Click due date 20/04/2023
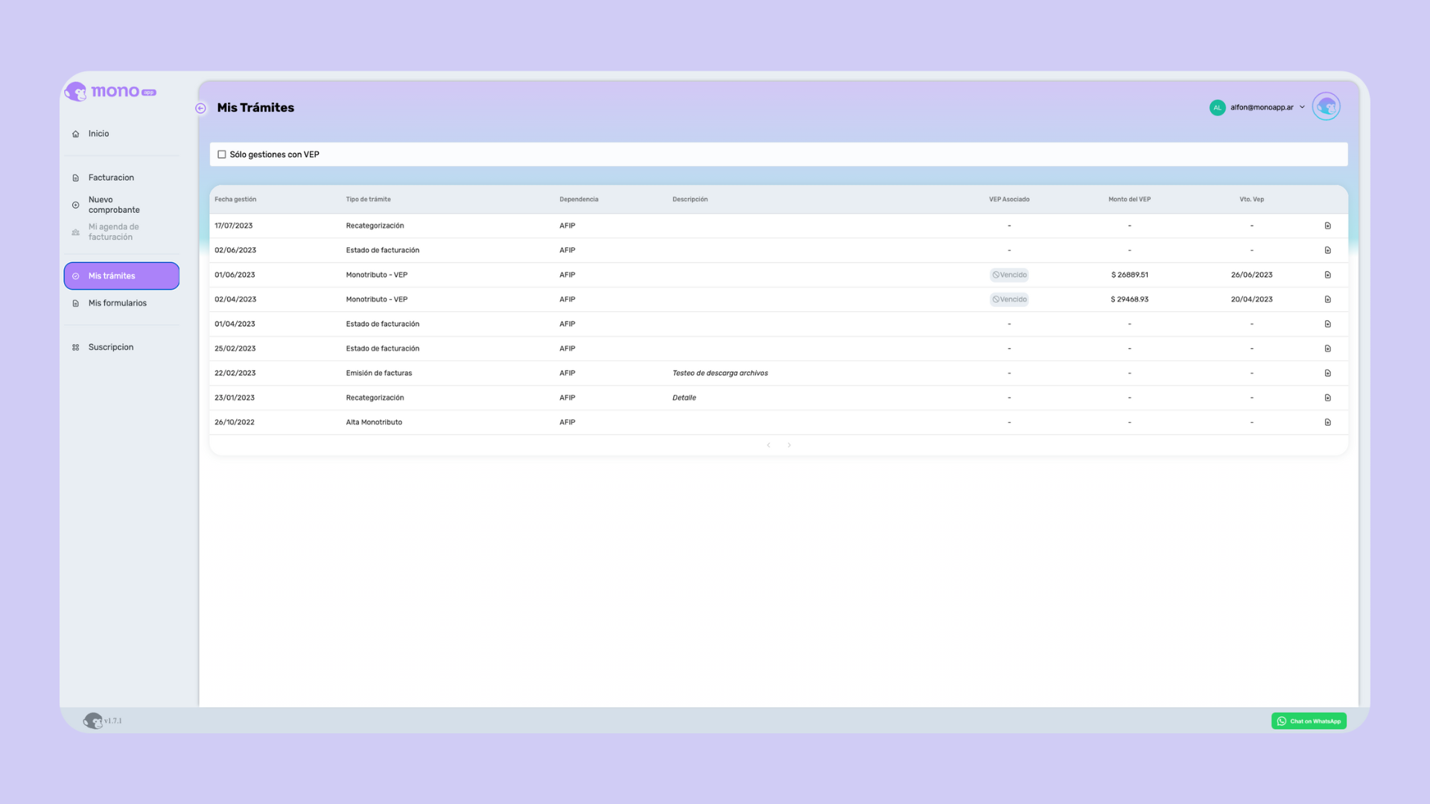 [x=1251, y=299]
